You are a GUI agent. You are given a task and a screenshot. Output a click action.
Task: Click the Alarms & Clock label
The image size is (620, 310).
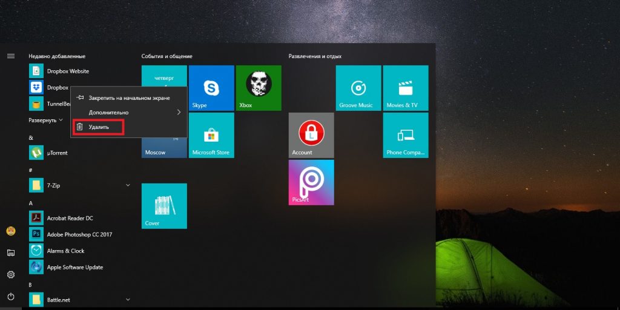(65, 251)
